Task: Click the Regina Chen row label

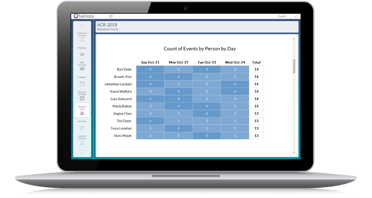Action: [x=122, y=114]
